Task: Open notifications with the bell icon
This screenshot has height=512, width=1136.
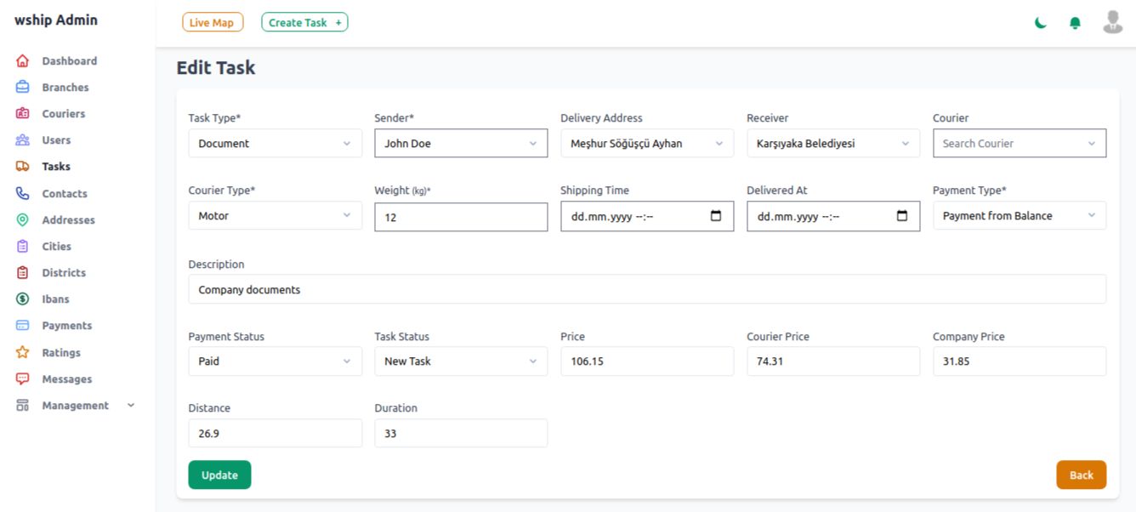Action: tap(1075, 23)
